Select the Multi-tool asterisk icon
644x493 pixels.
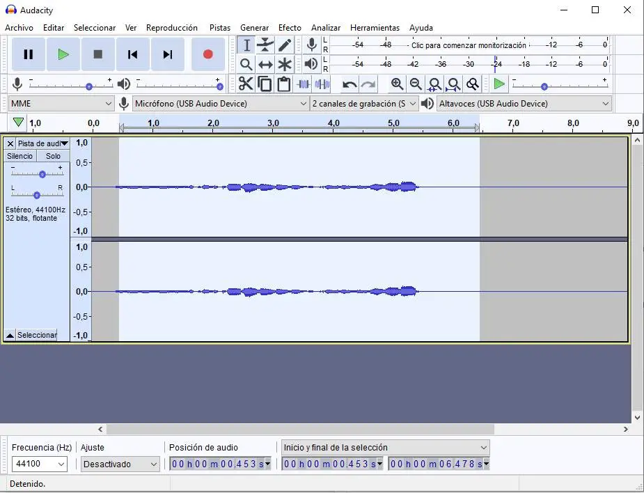pyautogui.click(x=285, y=65)
